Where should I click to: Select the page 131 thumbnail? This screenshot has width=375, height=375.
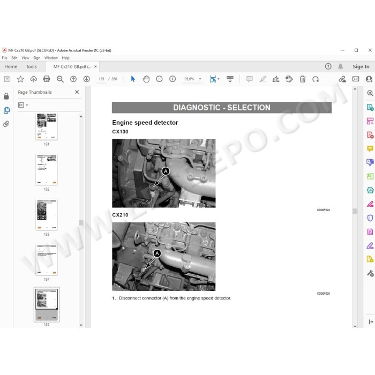47,127
